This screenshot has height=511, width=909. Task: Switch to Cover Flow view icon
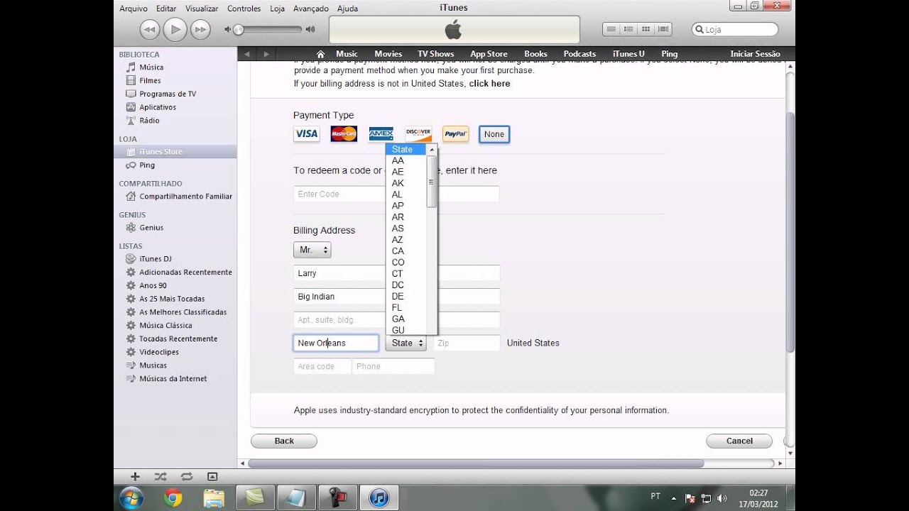point(663,29)
